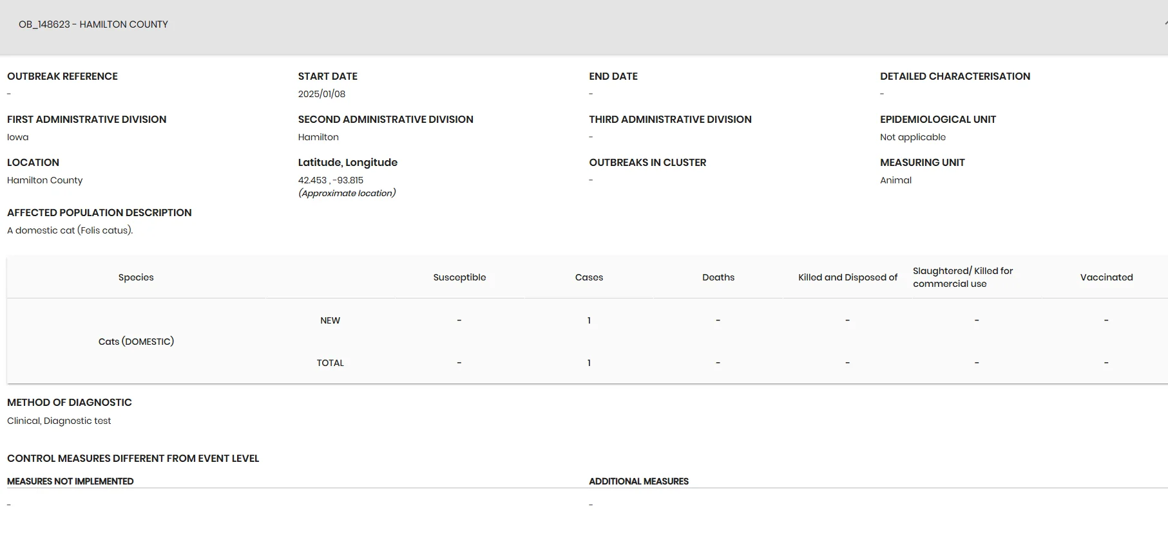
Task: Click the OUTBREAKS IN CLUSTER label
Action: point(647,162)
